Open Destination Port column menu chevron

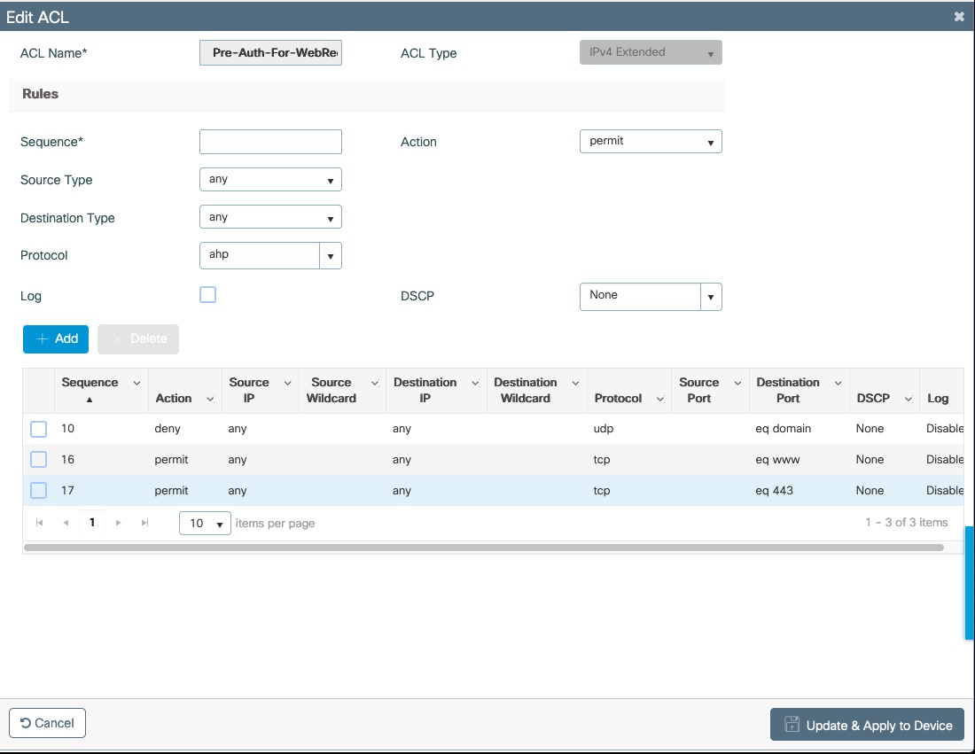838,383
